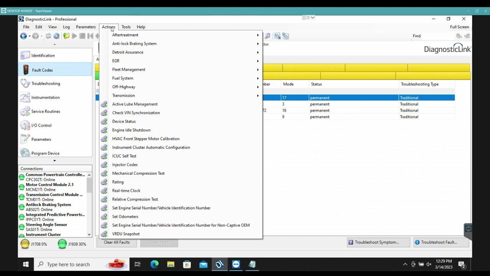Open the Tools menu
490x276 pixels.
point(126,27)
